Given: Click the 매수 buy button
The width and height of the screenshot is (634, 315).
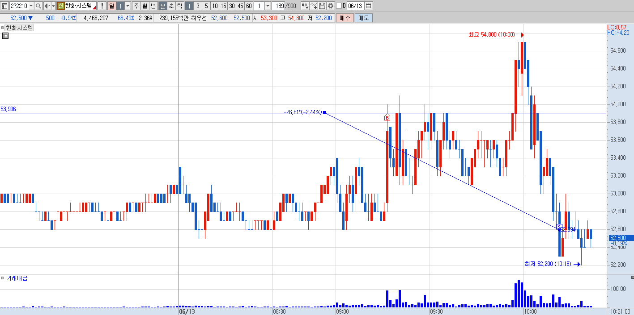Looking at the screenshot, I should (x=345, y=18).
